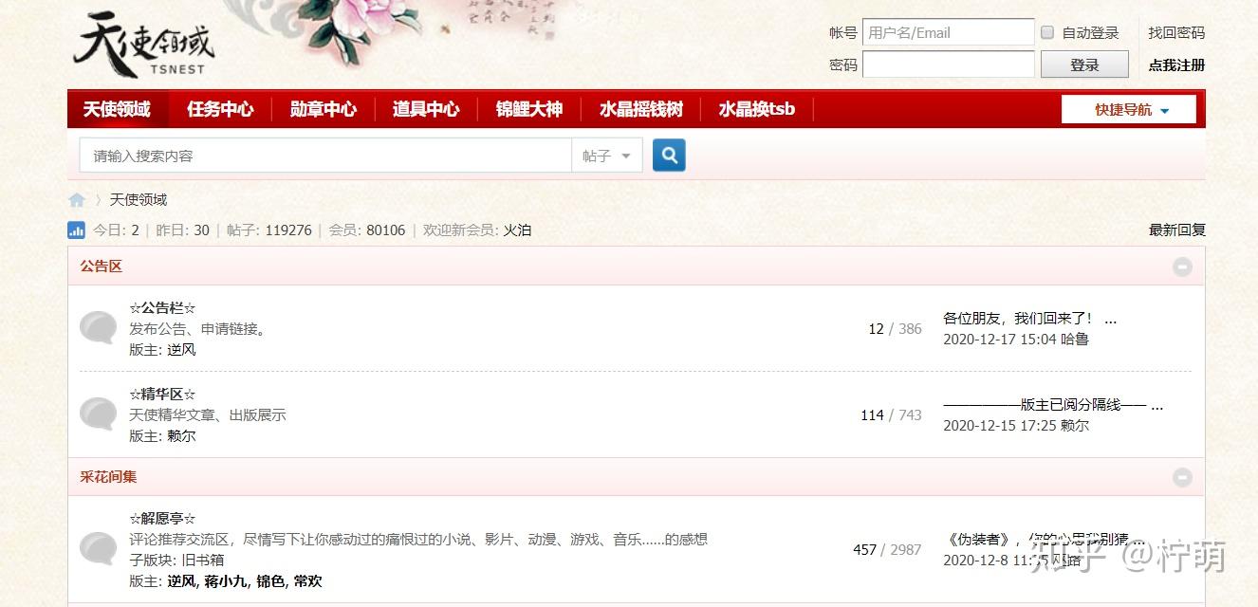1258x607 pixels.
Task: Open the home icon in breadcrumb
Action: 77,199
